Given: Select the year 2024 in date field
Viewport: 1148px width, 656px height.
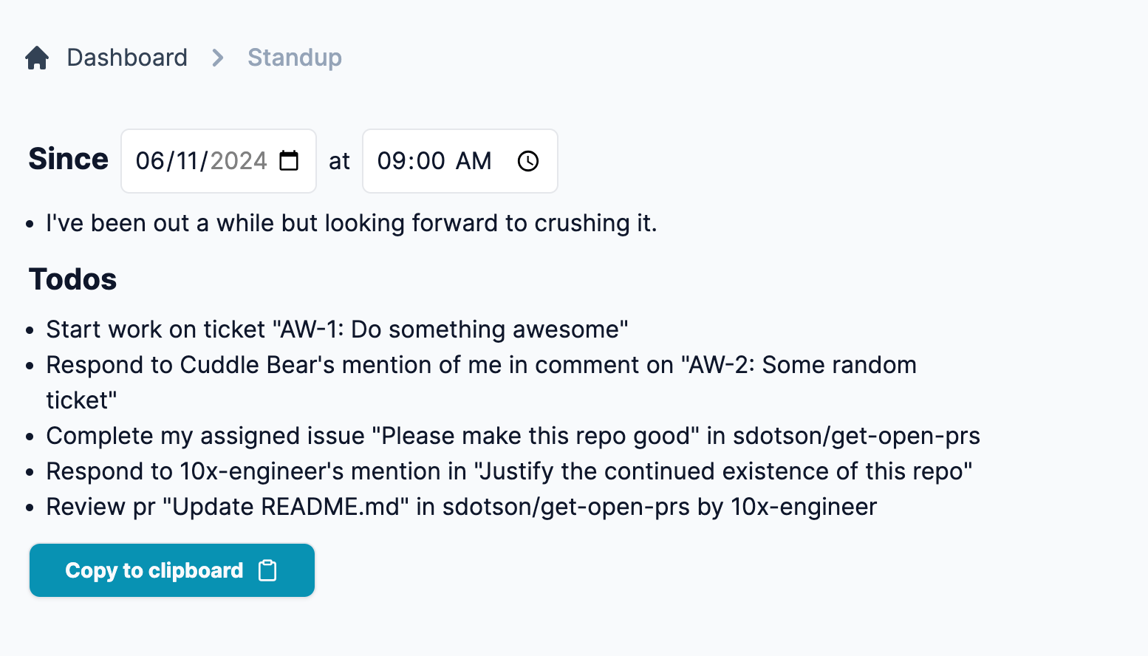Looking at the screenshot, I should [239, 161].
